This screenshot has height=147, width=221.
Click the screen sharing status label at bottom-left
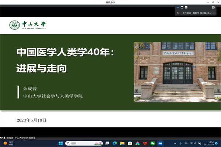click(x=19, y=138)
